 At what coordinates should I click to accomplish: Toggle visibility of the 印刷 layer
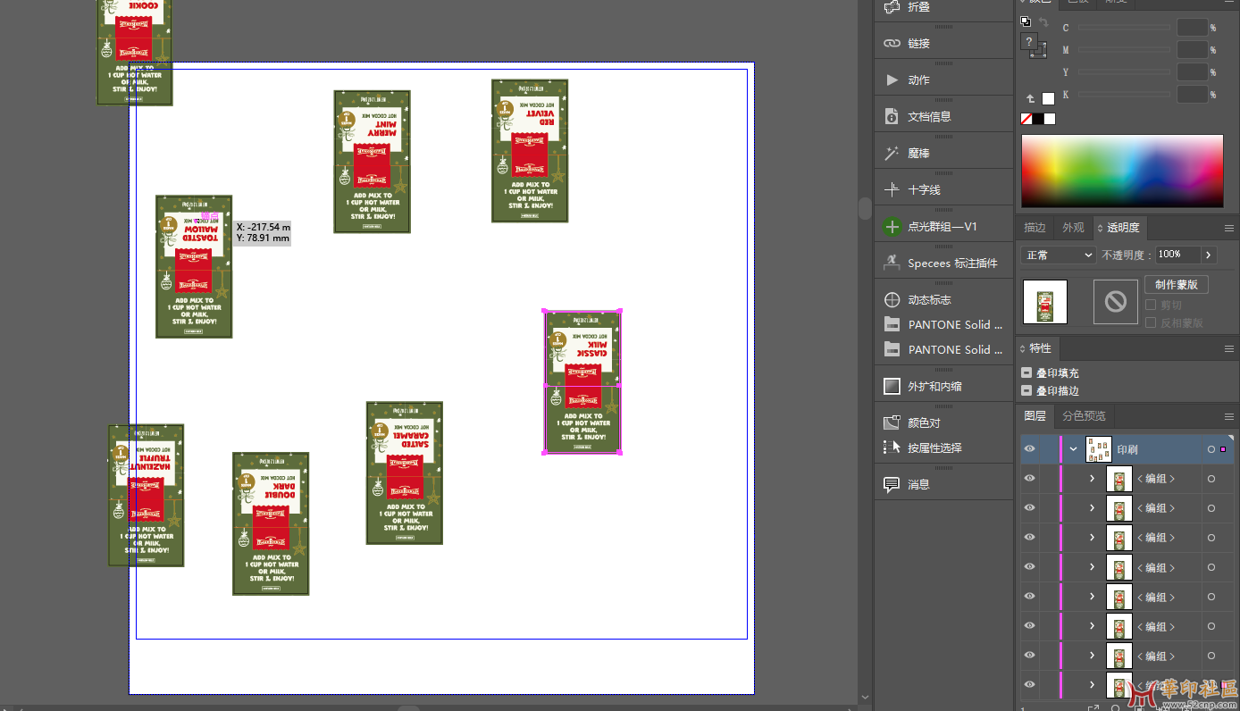pyautogui.click(x=1029, y=449)
